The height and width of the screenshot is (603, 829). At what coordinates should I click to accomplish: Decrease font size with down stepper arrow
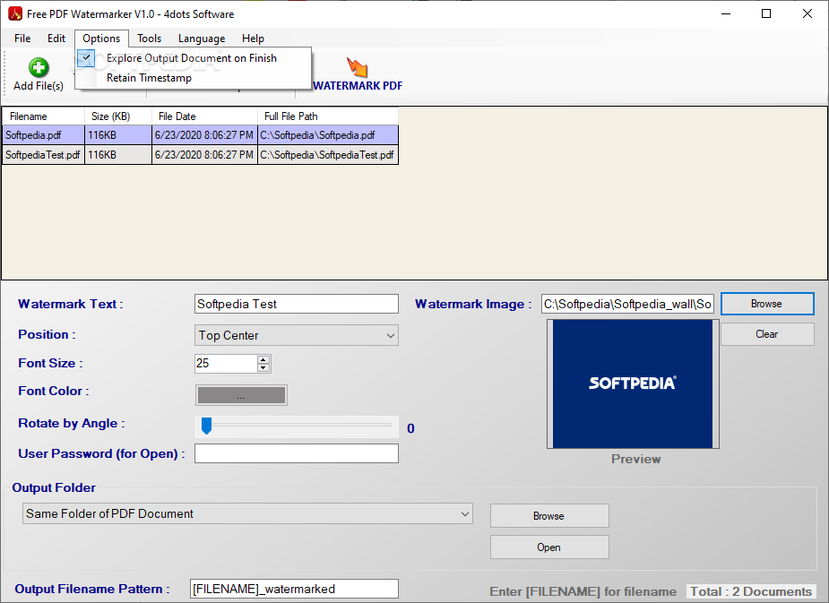click(263, 367)
